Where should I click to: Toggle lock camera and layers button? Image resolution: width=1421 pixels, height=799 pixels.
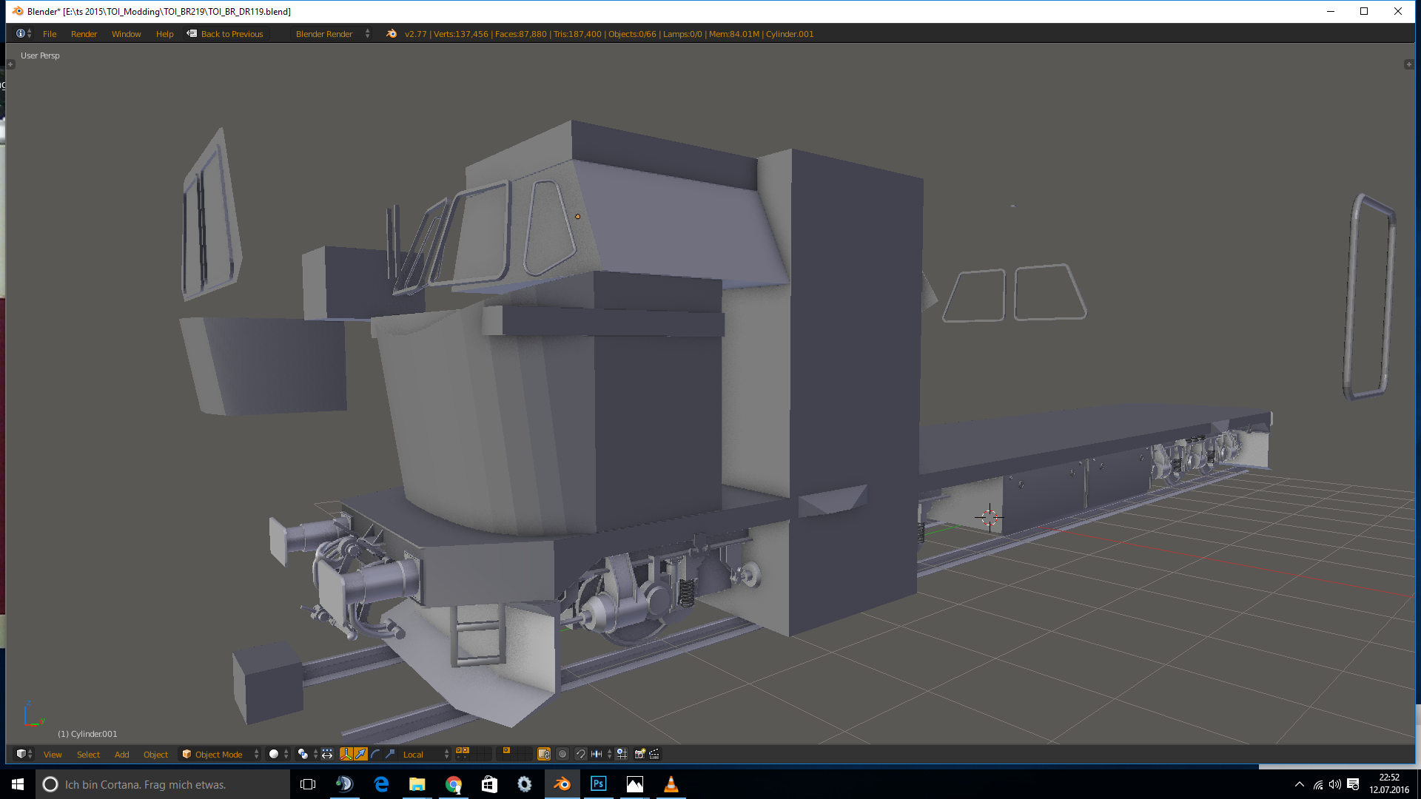pyautogui.click(x=544, y=754)
